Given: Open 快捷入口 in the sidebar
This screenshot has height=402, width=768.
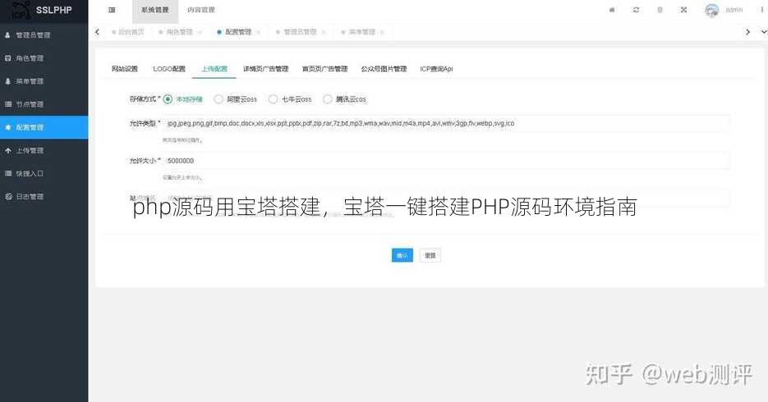Looking at the screenshot, I should [x=44, y=174].
